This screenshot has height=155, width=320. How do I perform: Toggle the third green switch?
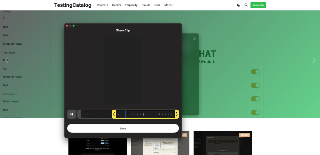(255, 99)
